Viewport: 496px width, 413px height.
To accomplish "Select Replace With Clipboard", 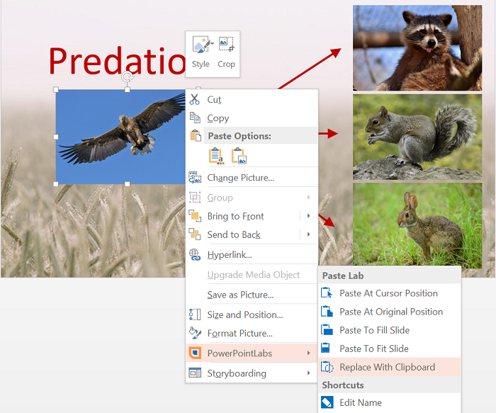I will coord(387,367).
